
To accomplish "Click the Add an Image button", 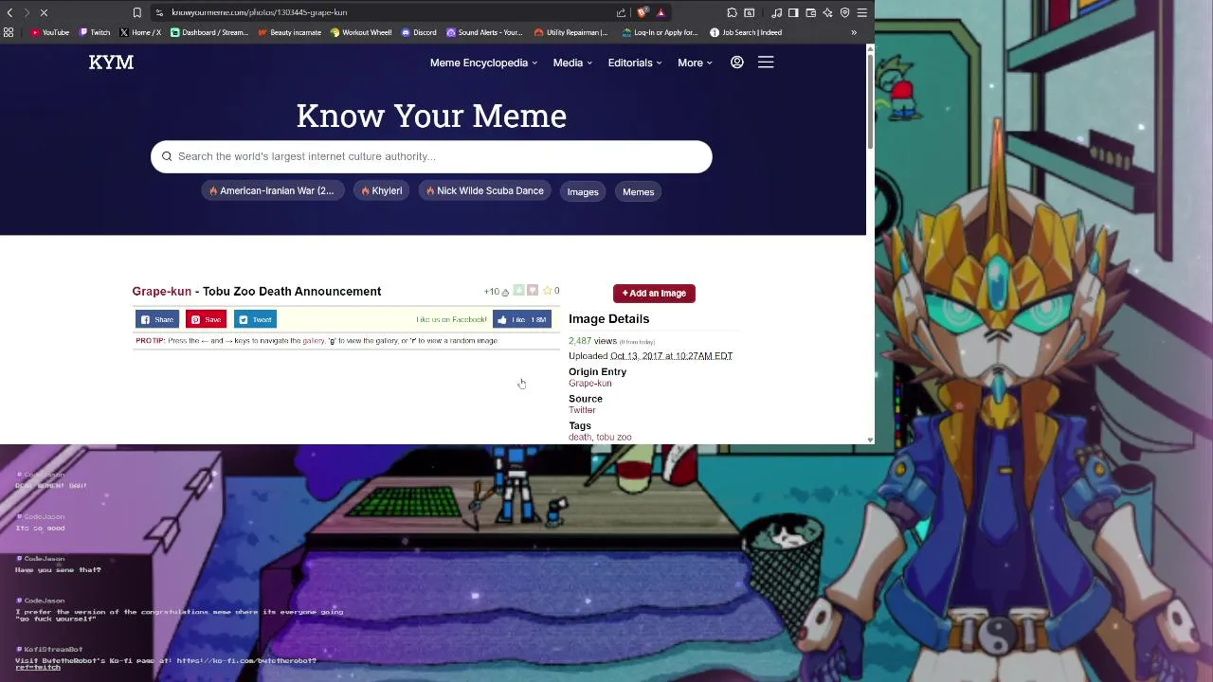I will 654,294.
